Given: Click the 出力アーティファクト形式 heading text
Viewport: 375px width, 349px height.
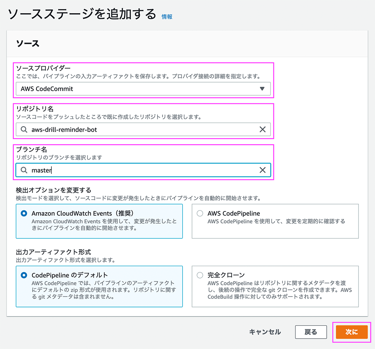Looking at the screenshot, I should (53, 252).
